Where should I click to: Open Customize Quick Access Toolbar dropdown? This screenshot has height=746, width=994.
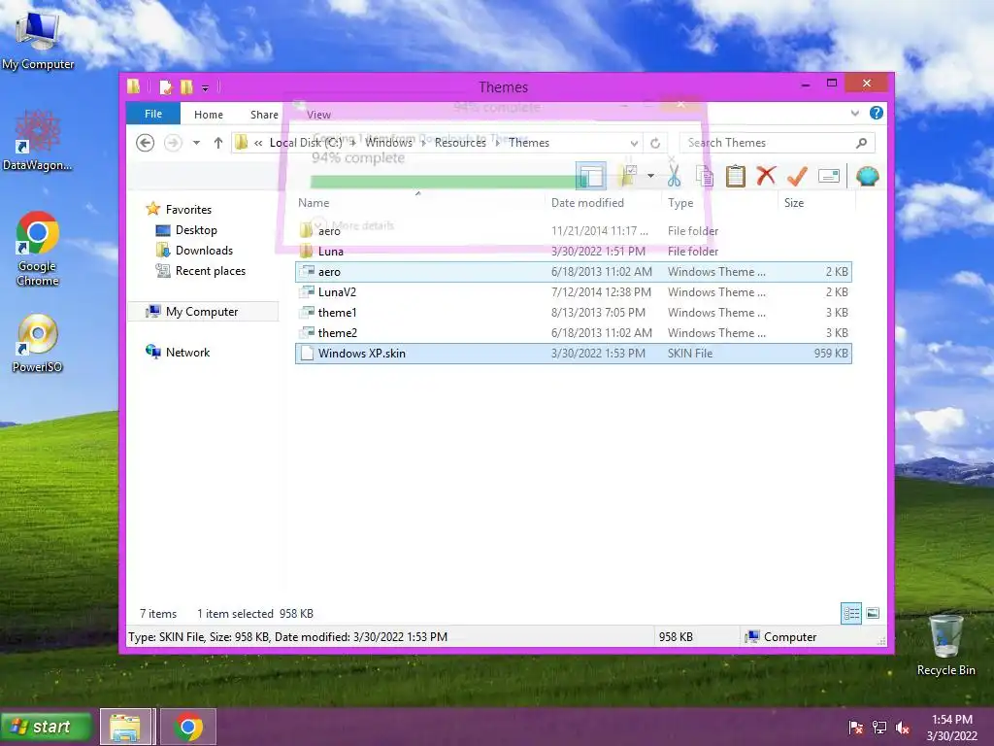click(206, 87)
